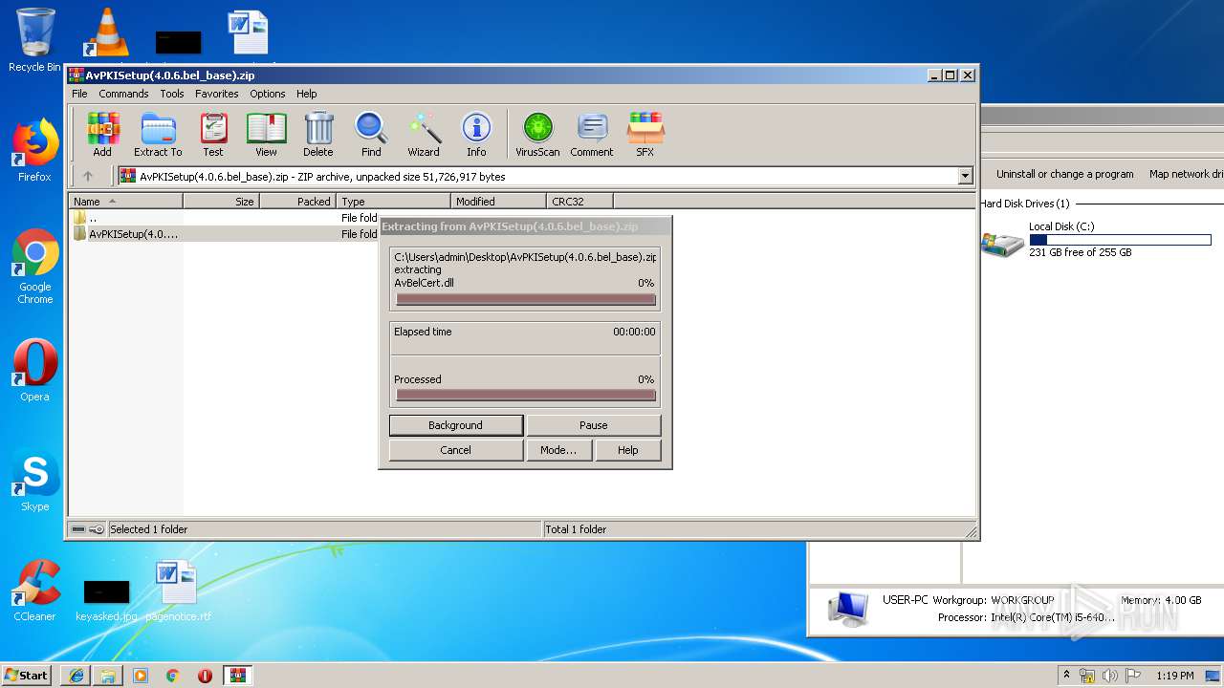Select the keyasked.jpg desktop file

(106, 600)
